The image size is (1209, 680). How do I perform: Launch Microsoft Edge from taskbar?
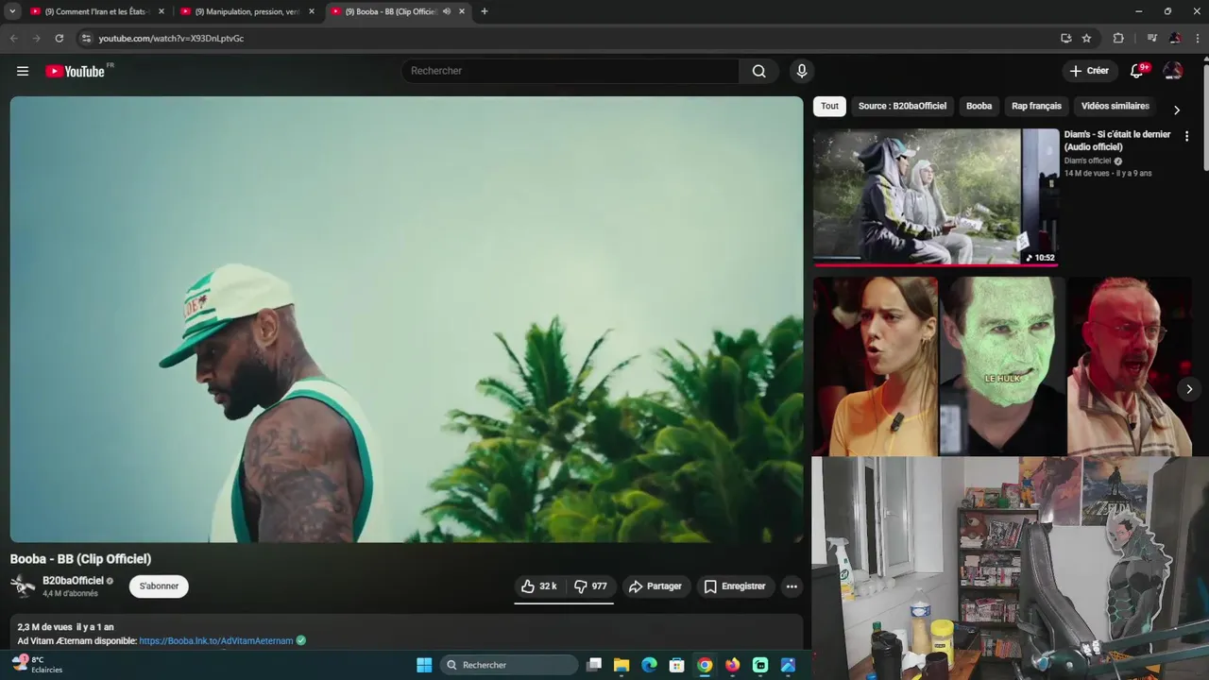649,665
